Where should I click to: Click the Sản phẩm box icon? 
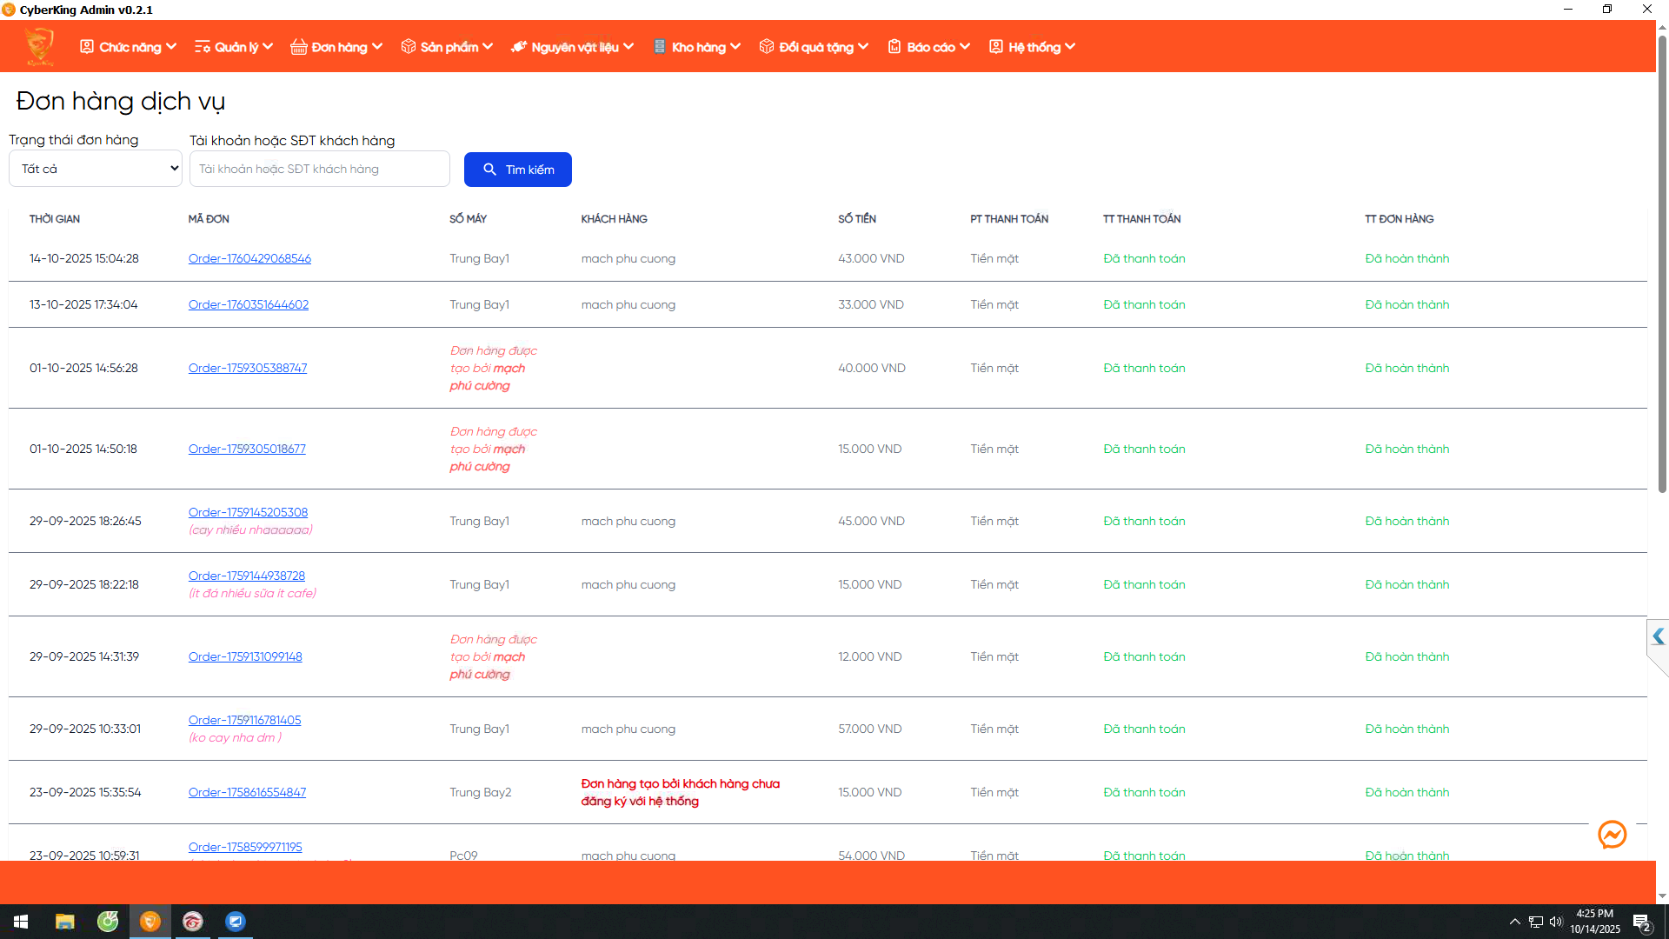(408, 47)
